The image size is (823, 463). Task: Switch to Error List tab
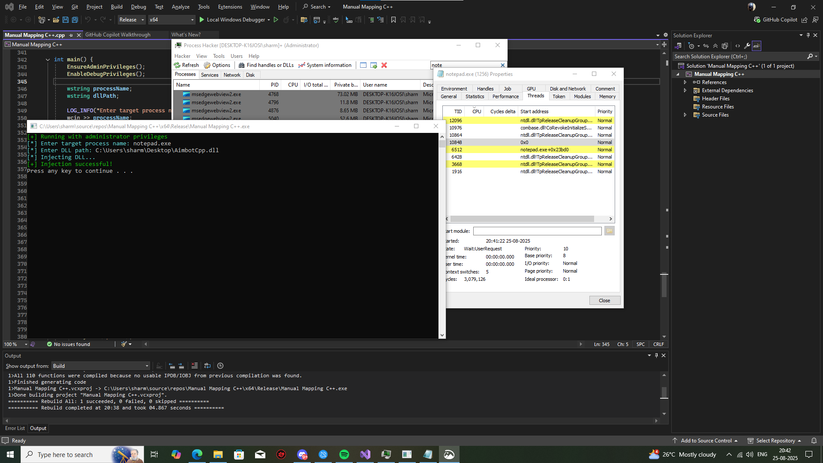pyautogui.click(x=15, y=428)
